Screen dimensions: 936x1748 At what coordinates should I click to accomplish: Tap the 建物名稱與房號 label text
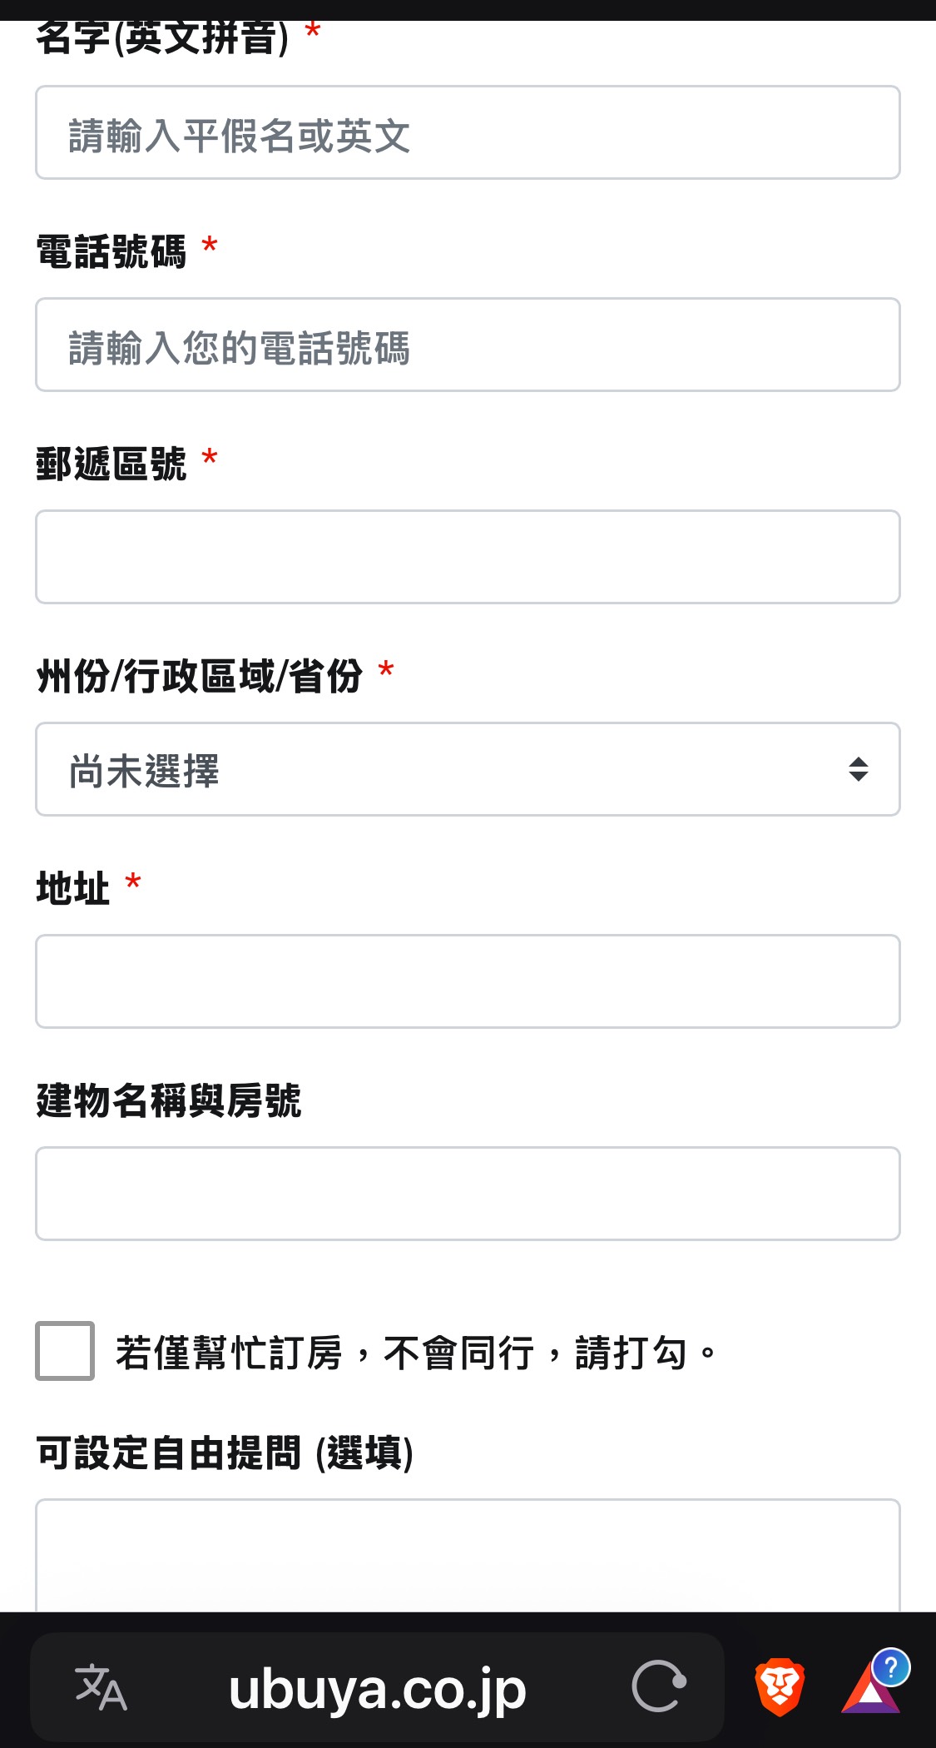(x=169, y=1100)
